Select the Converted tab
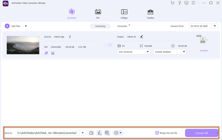Image resolution: width=222 pixels, height=140 pixels. 122,26
